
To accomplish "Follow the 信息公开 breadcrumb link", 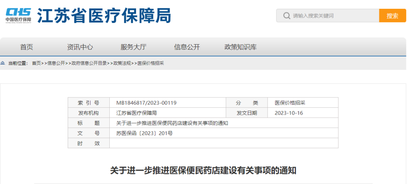I will click(56, 63).
